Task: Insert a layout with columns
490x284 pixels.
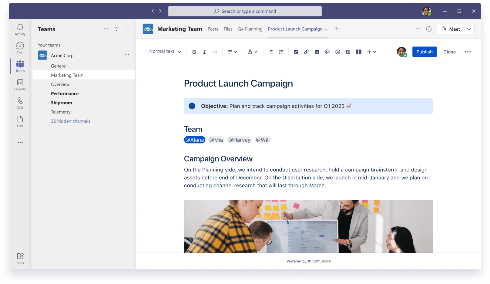Action: (x=358, y=52)
